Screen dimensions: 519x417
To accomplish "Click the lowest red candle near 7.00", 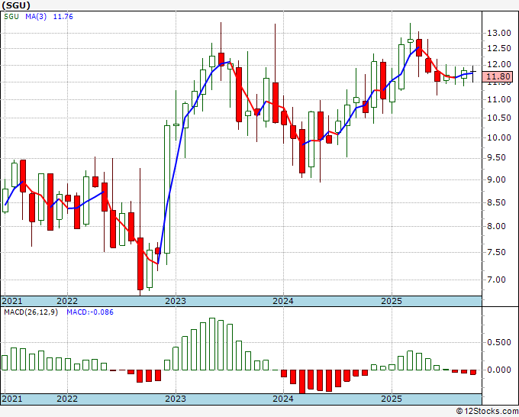I will [140, 263].
